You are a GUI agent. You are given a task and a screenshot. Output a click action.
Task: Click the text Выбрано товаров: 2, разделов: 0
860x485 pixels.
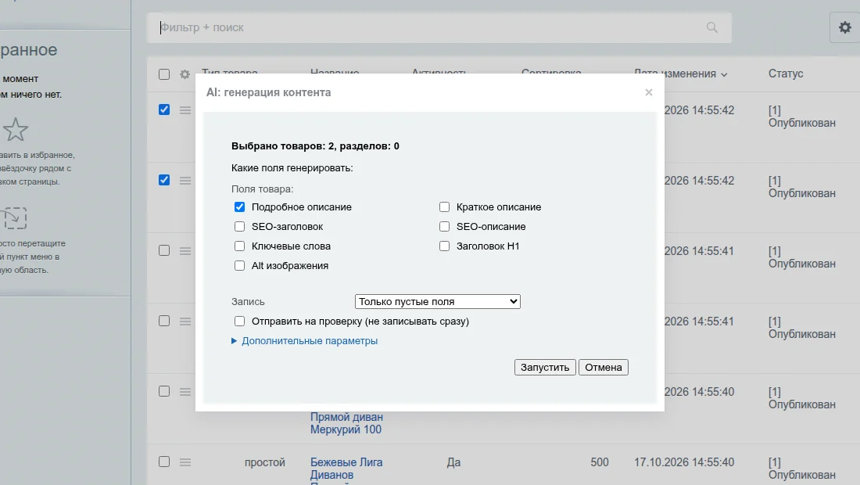pyautogui.click(x=315, y=146)
